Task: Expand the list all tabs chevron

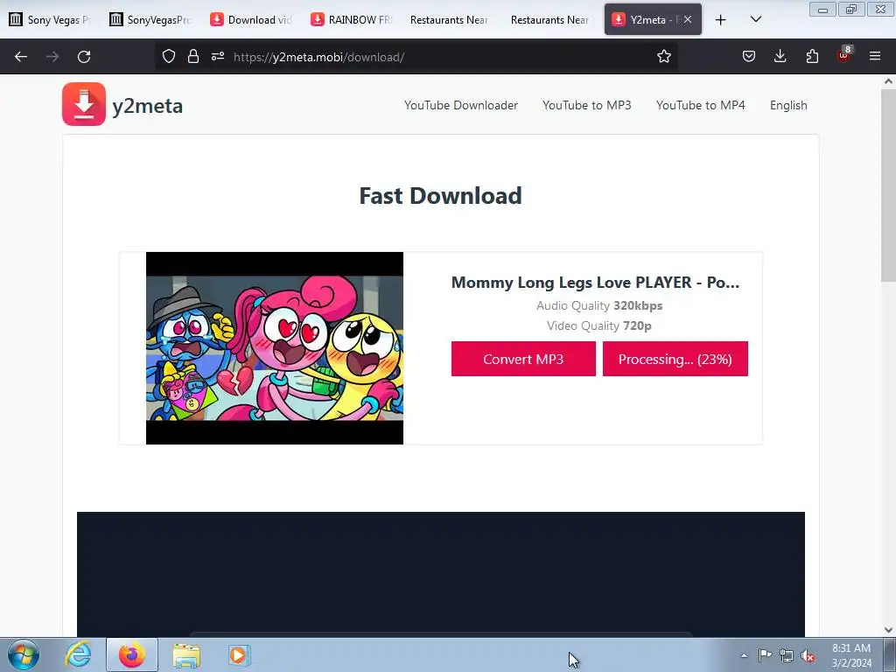Action: (755, 19)
